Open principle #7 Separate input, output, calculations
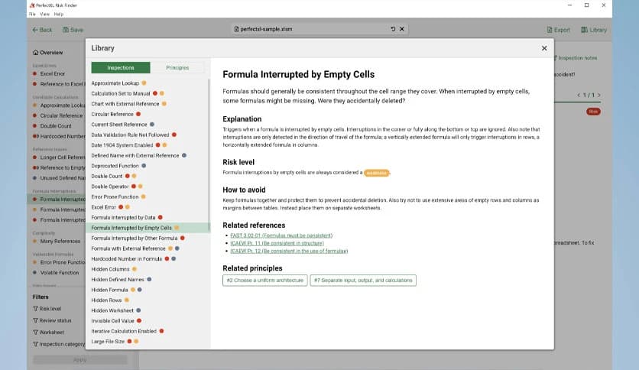 (x=363, y=281)
